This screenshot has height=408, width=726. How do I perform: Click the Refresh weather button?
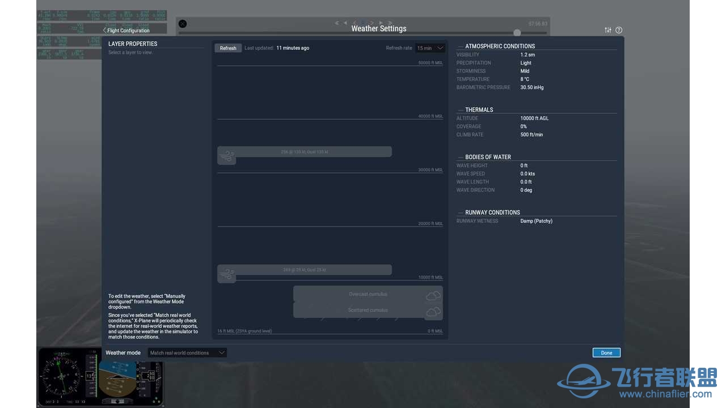[228, 48]
